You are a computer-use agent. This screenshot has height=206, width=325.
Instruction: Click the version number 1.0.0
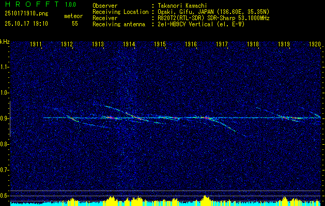point(70,5)
